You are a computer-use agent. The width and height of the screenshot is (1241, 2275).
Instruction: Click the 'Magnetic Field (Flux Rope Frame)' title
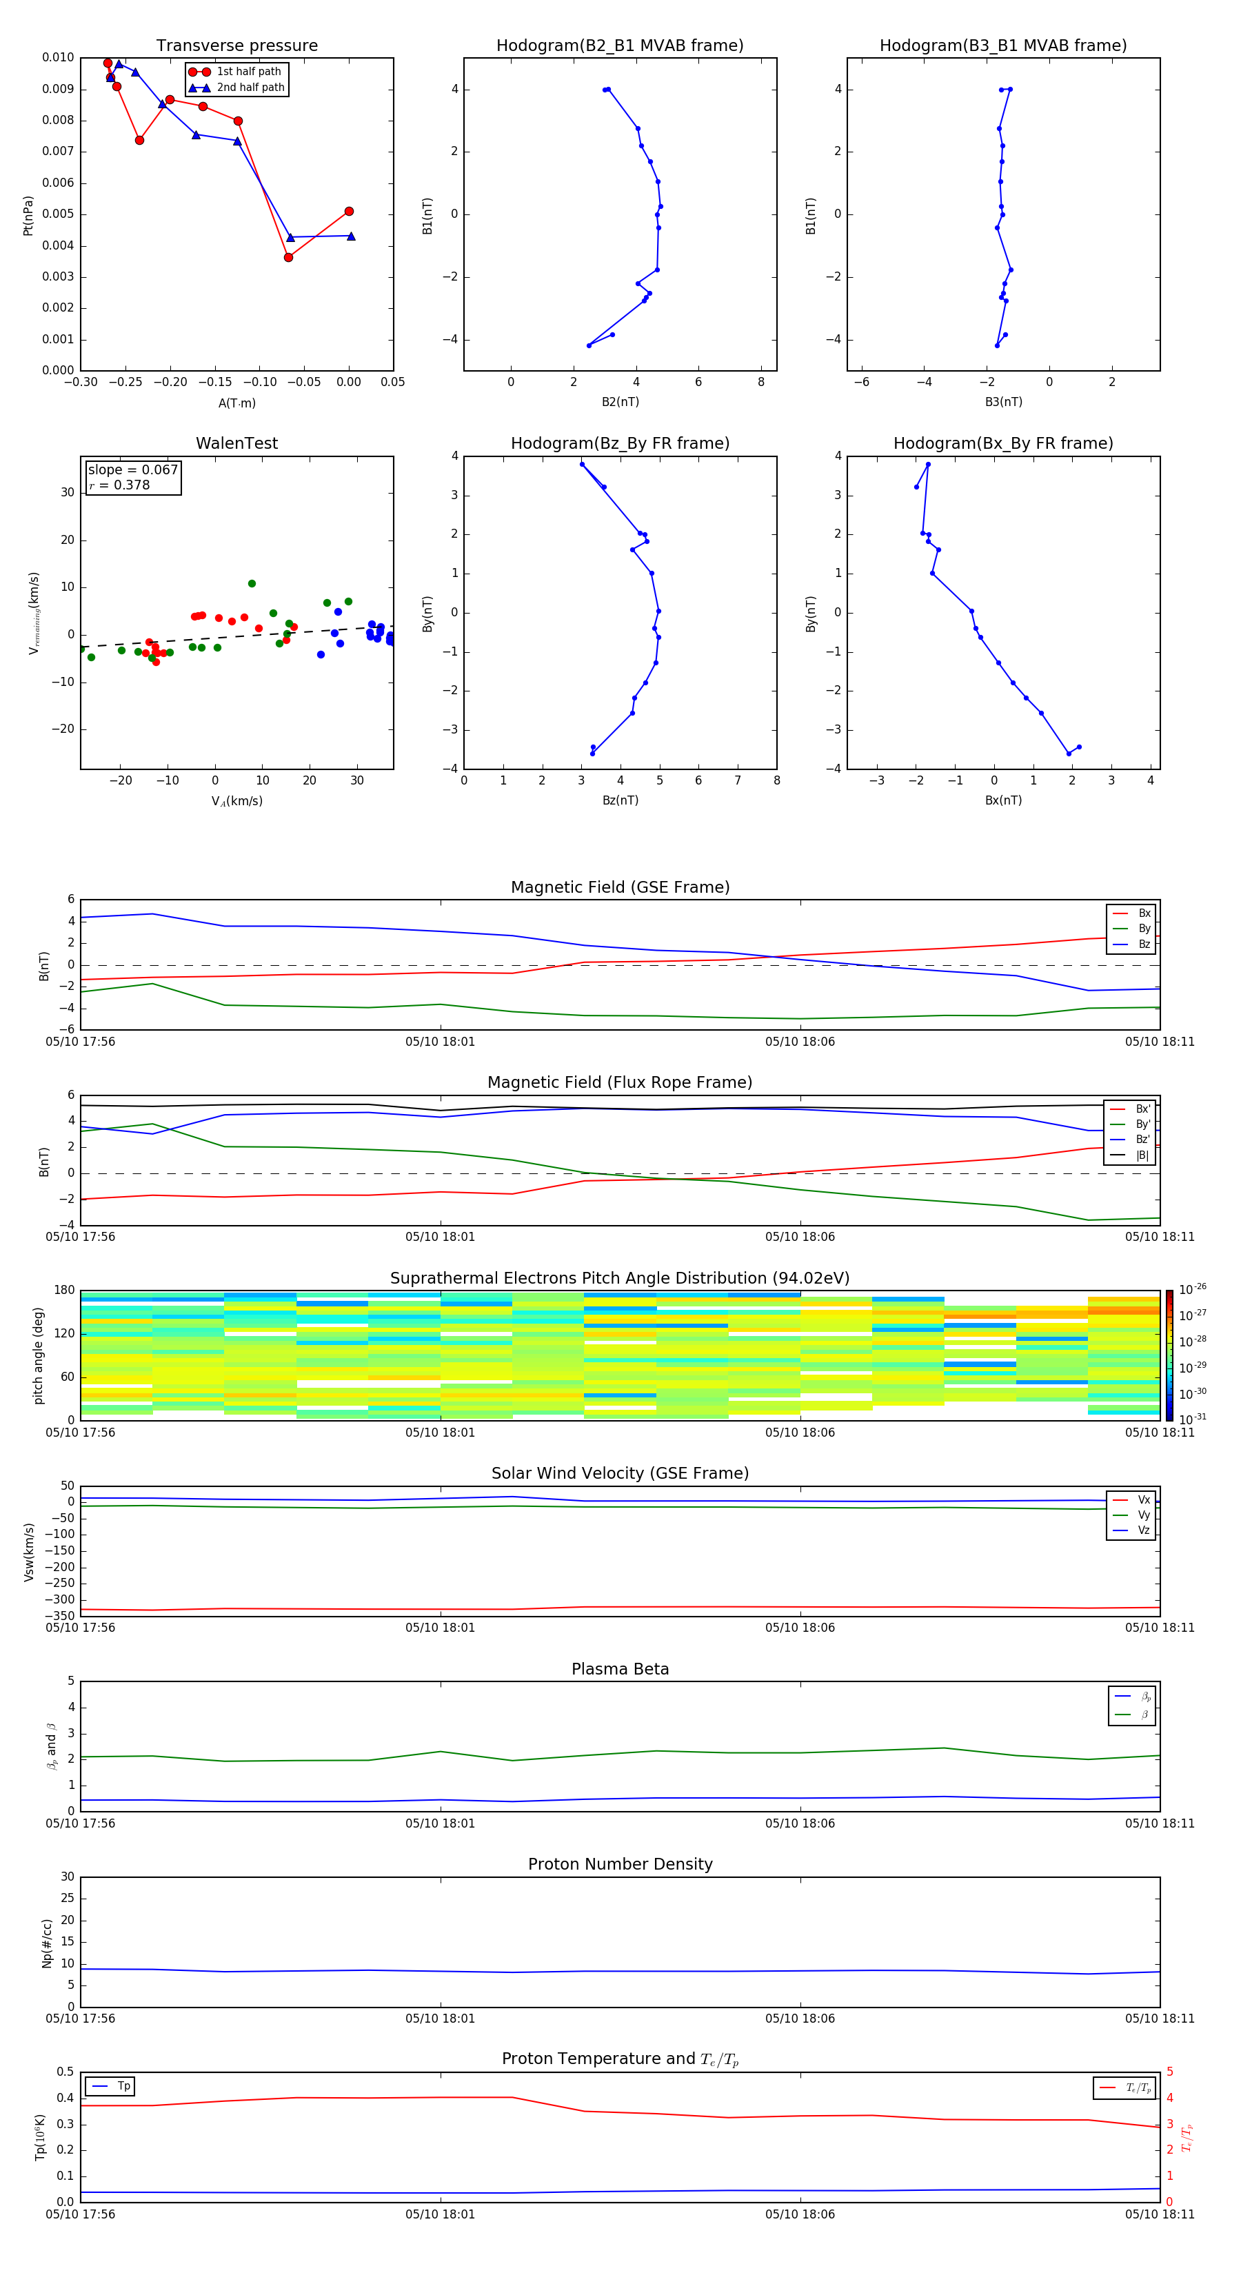coord(620,1083)
